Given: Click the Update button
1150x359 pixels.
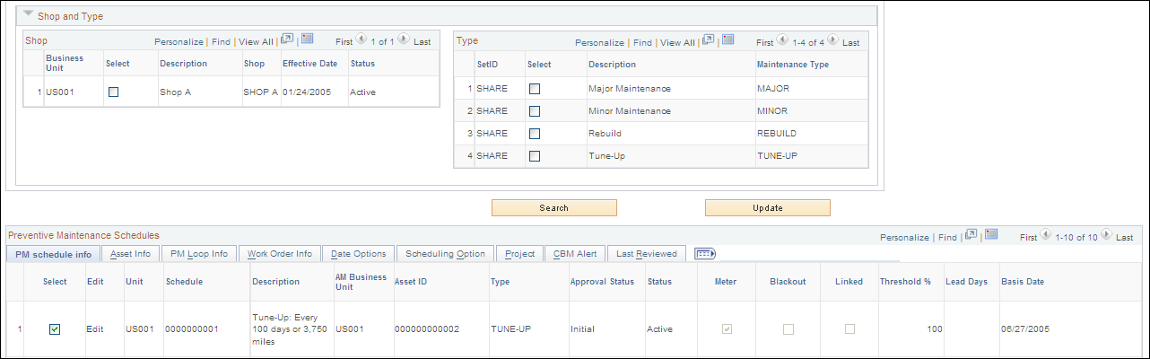Looking at the screenshot, I should [767, 207].
